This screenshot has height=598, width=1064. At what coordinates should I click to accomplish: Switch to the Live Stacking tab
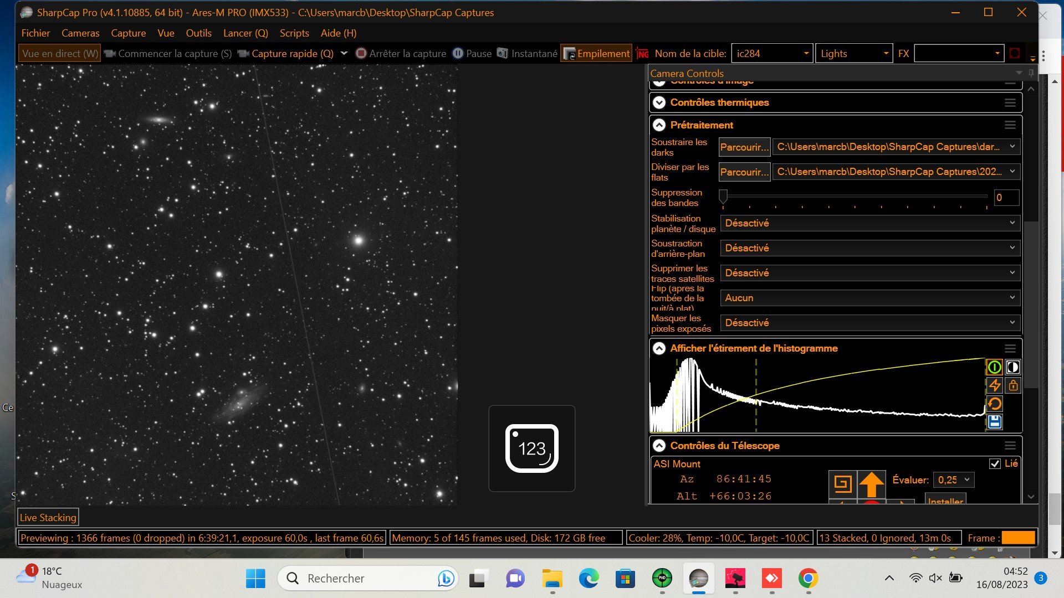[48, 518]
